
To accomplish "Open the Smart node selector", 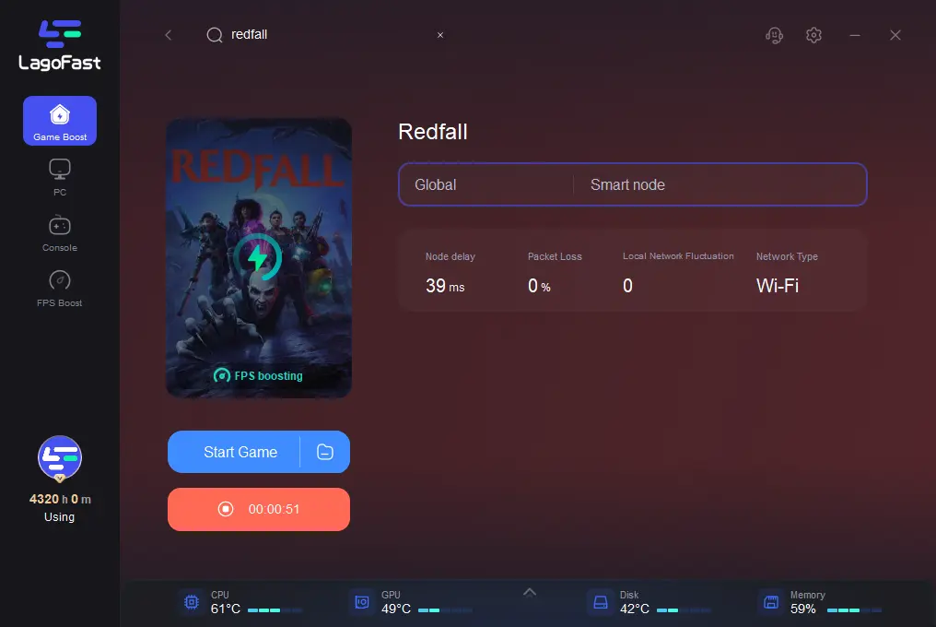I will tap(720, 184).
